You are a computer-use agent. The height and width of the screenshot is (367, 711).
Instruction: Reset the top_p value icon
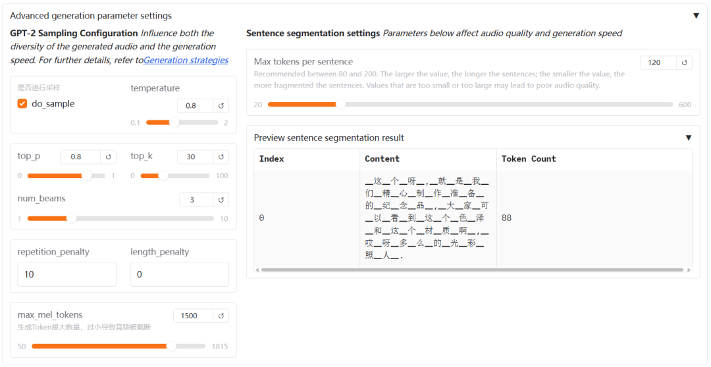[109, 157]
